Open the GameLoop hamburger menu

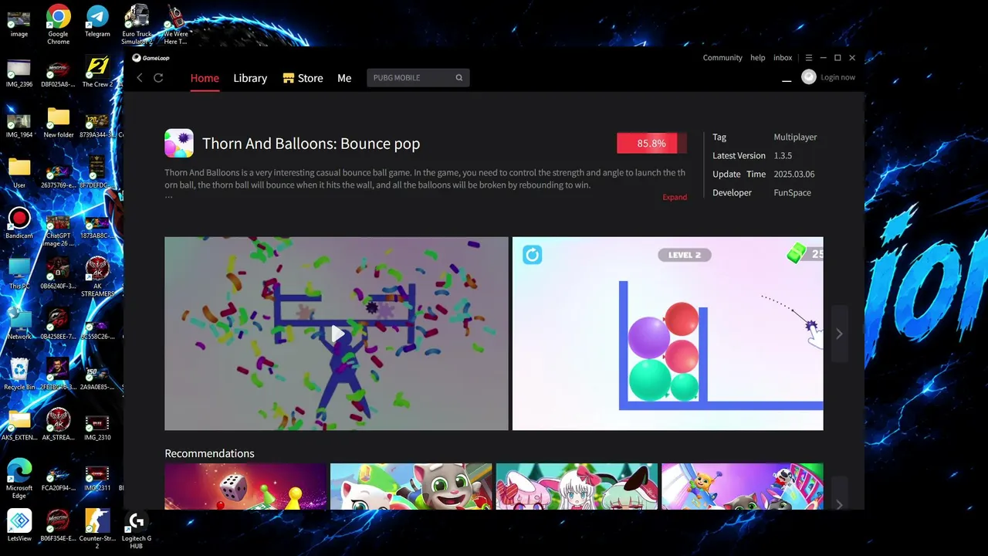[x=809, y=58]
